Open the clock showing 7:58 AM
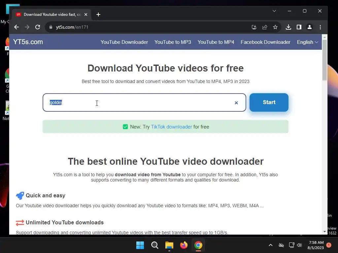Image resolution: width=338 pixels, height=253 pixels. (316, 245)
